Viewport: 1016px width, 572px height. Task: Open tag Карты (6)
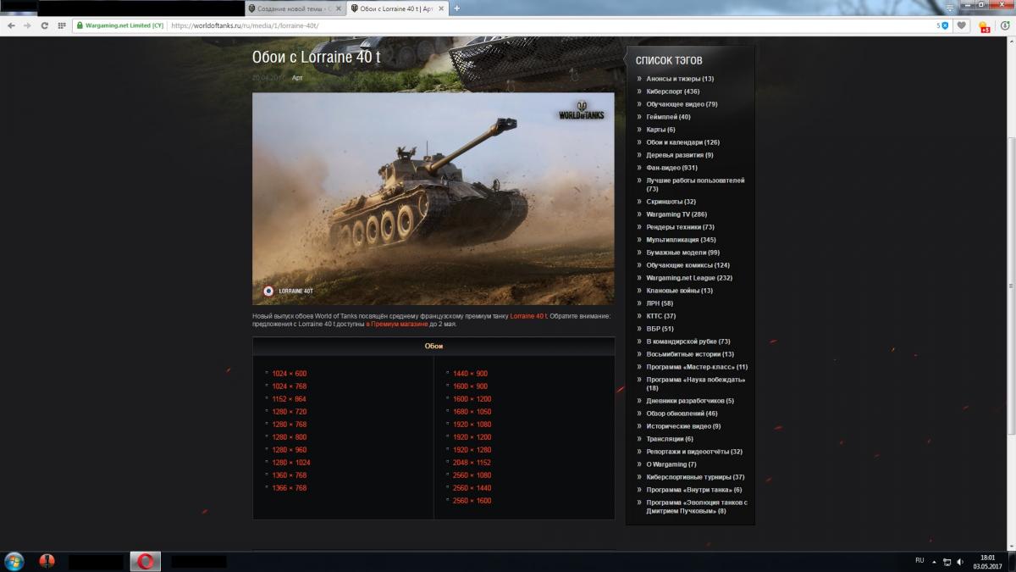(x=660, y=130)
